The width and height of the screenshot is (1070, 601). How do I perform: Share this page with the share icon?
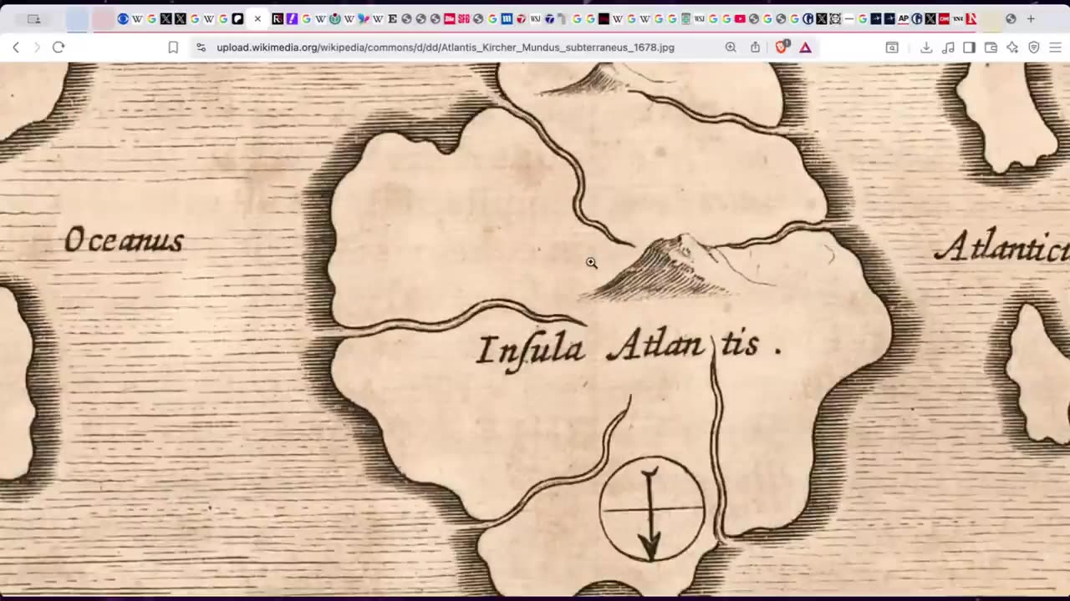pyautogui.click(x=755, y=48)
